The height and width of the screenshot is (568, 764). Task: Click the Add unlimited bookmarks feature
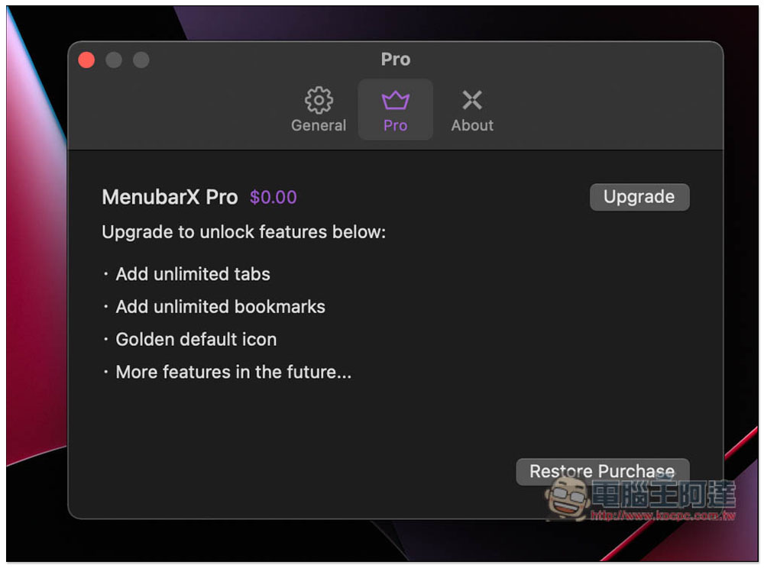coord(220,307)
